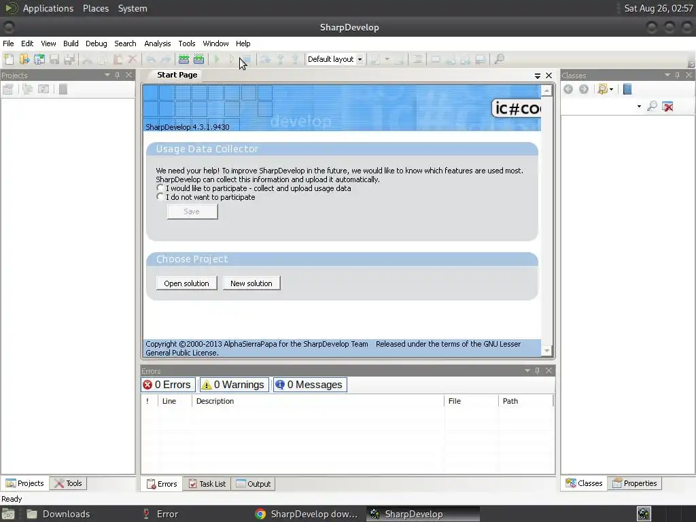Toggle the 0 Errors filter button
Viewport: 696px width, 522px height.
point(169,385)
